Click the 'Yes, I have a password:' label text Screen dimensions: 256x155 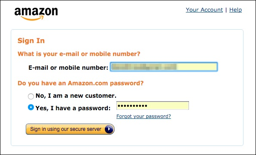73,108
